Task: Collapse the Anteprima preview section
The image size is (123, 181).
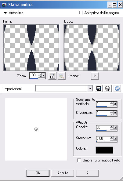Action: 5,13
